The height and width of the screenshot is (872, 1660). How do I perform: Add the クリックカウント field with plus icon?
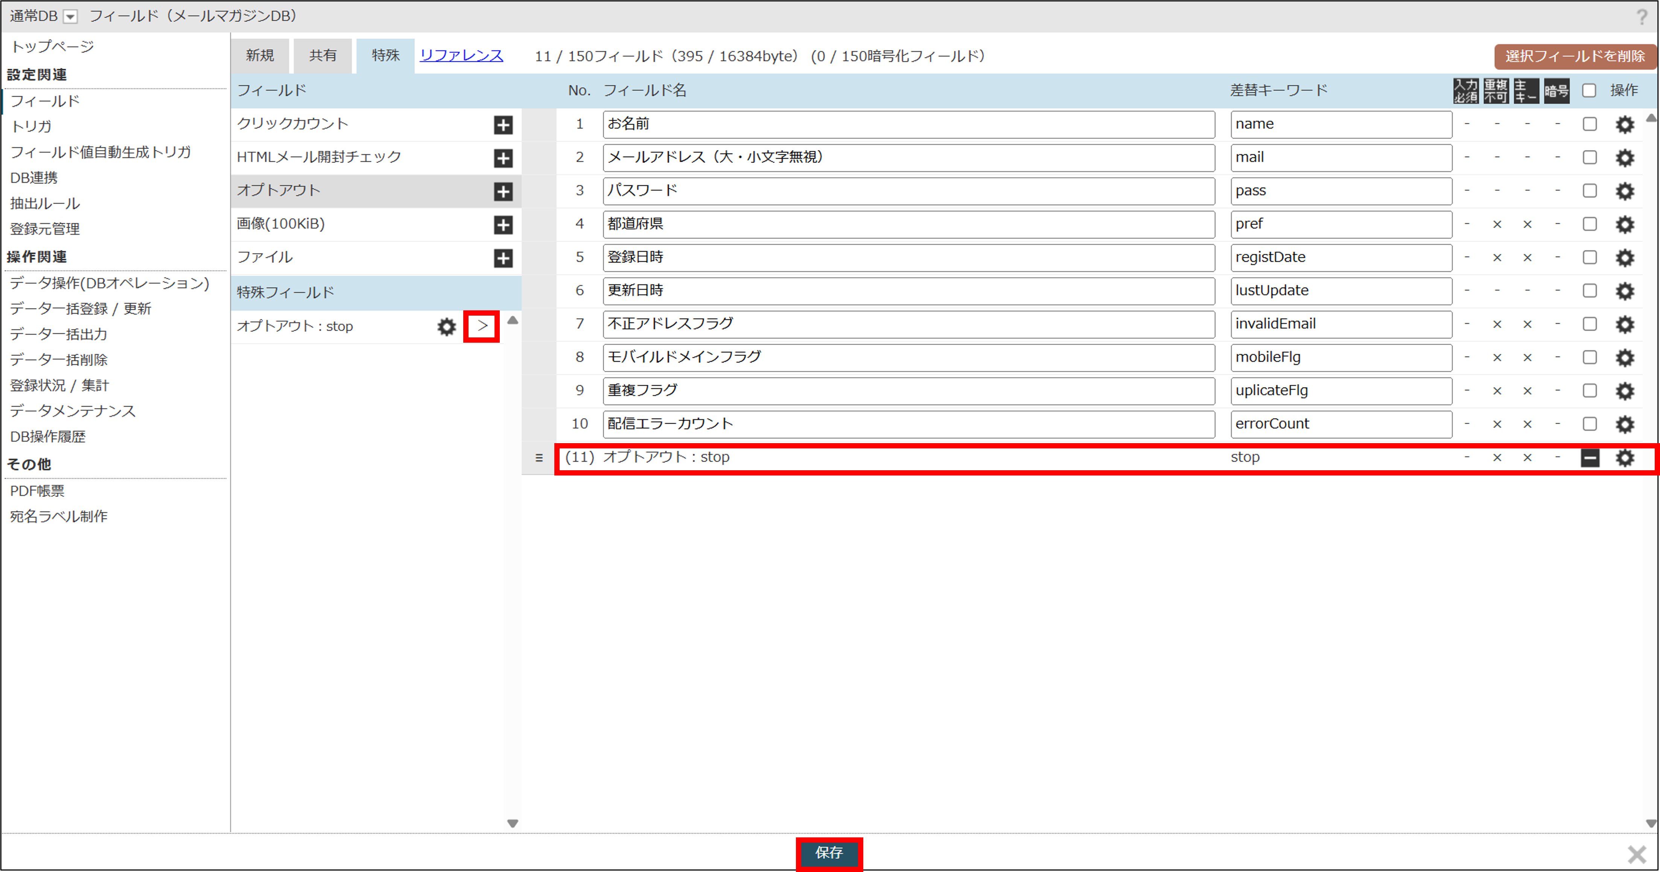coord(503,125)
